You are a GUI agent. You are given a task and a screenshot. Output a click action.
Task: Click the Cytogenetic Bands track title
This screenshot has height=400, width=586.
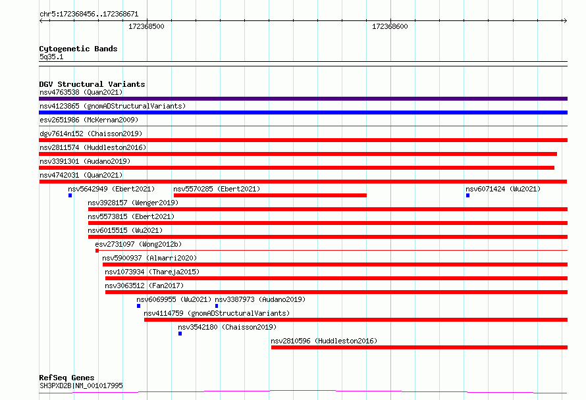pyautogui.click(x=78, y=49)
